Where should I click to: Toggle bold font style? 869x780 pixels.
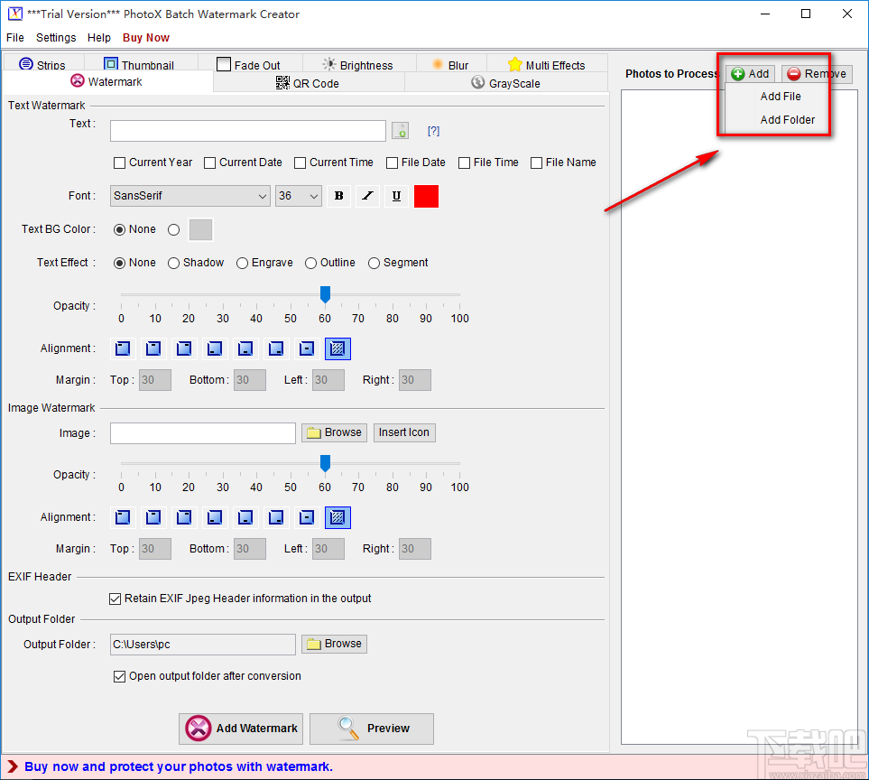[x=339, y=196]
